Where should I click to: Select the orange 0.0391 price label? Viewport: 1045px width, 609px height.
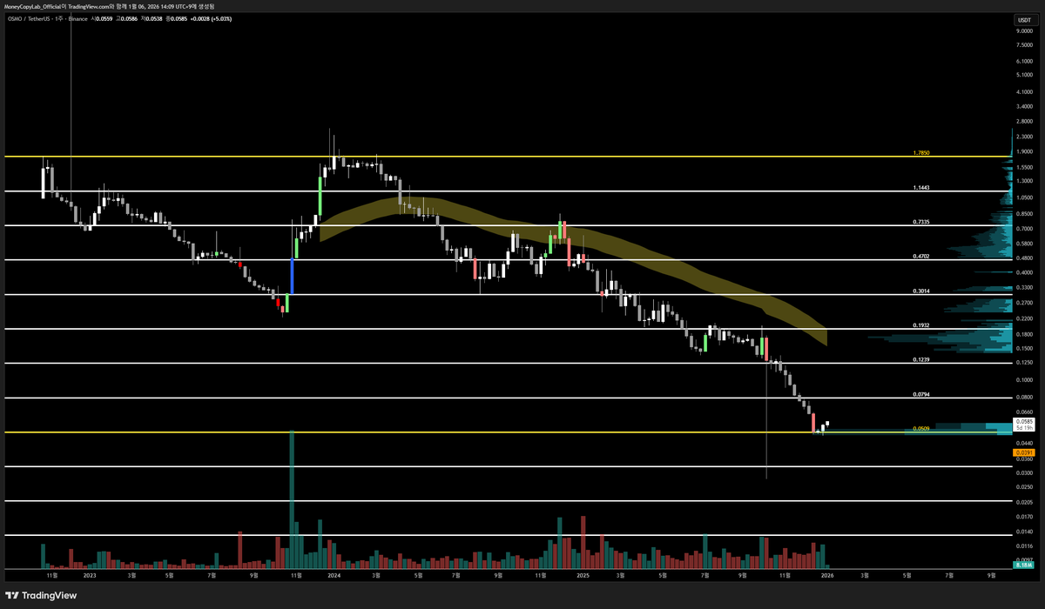(1023, 452)
